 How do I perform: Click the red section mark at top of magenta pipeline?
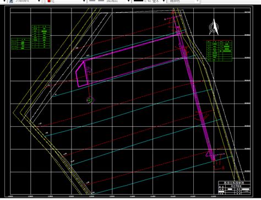tap(173, 12)
